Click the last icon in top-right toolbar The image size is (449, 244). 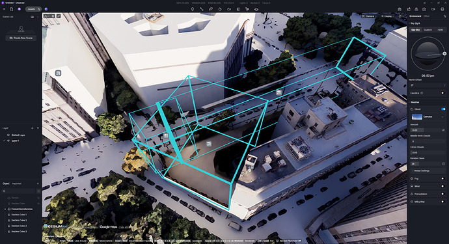[x=442, y=9]
